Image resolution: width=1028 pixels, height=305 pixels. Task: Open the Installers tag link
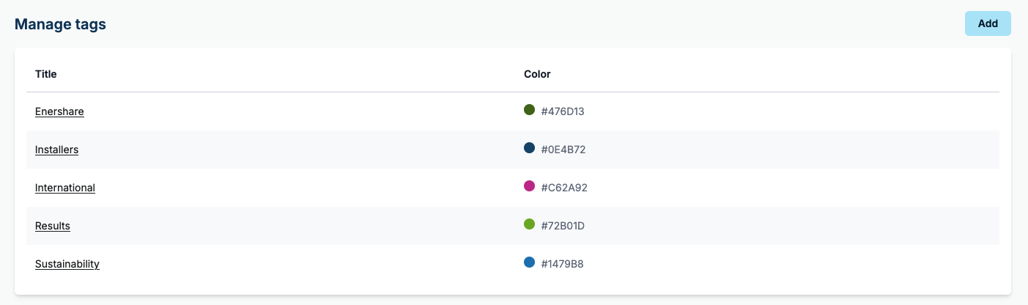coord(56,150)
